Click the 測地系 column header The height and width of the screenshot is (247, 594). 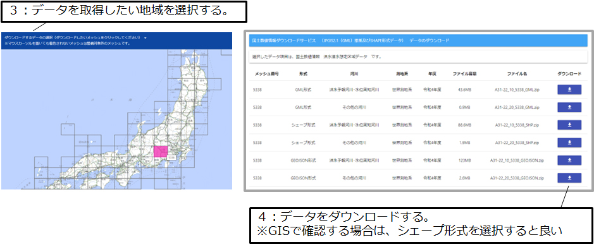tap(402, 74)
